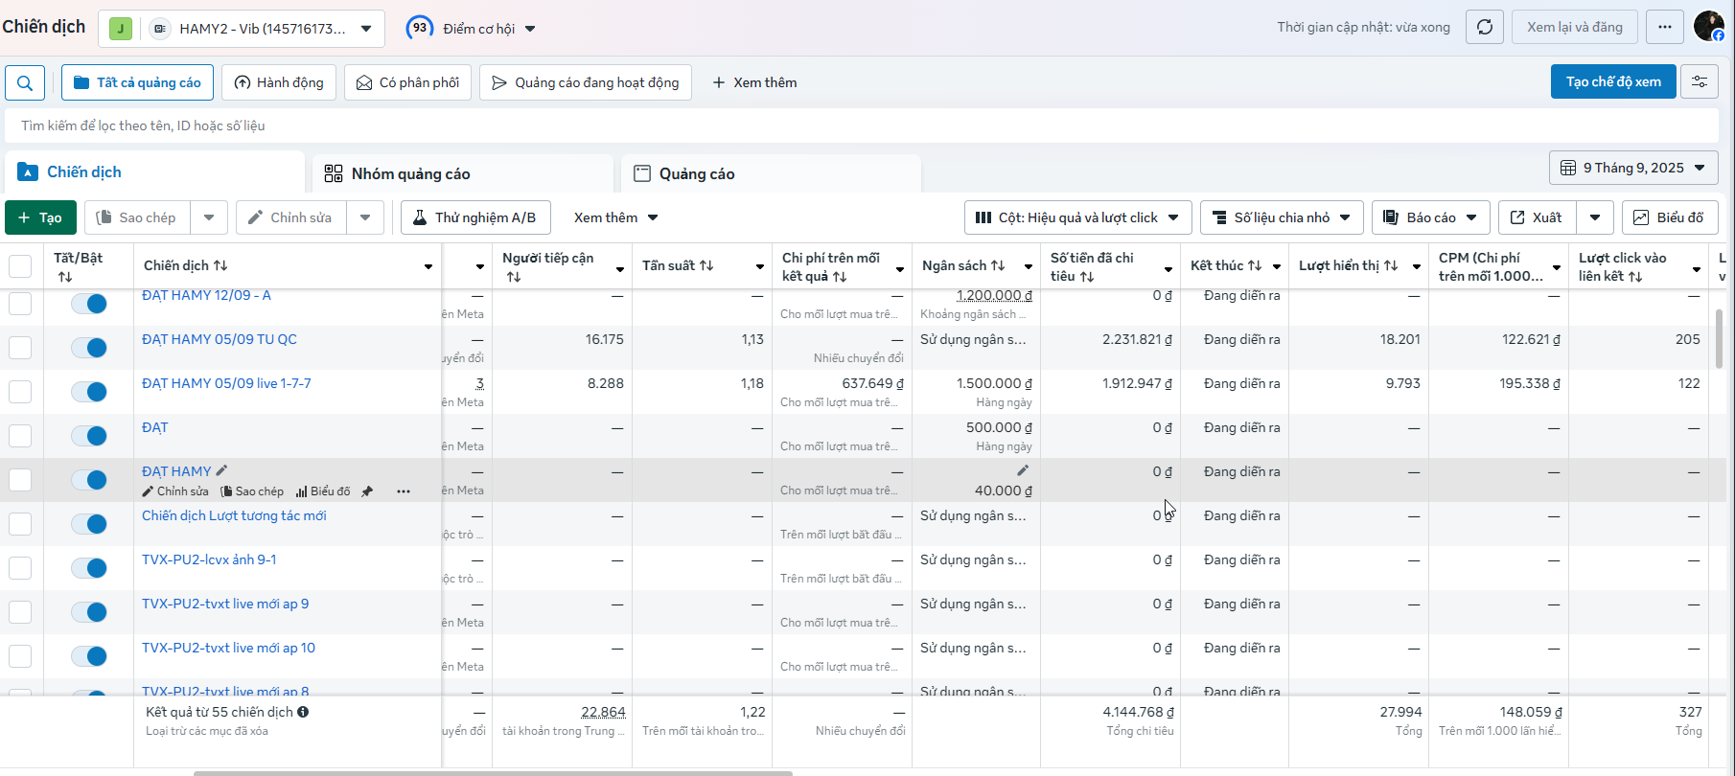Open Người tiếp cận column menu arrow
Image resolution: width=1735 pixels, height=776 pixels.
[x=620, y=268]
